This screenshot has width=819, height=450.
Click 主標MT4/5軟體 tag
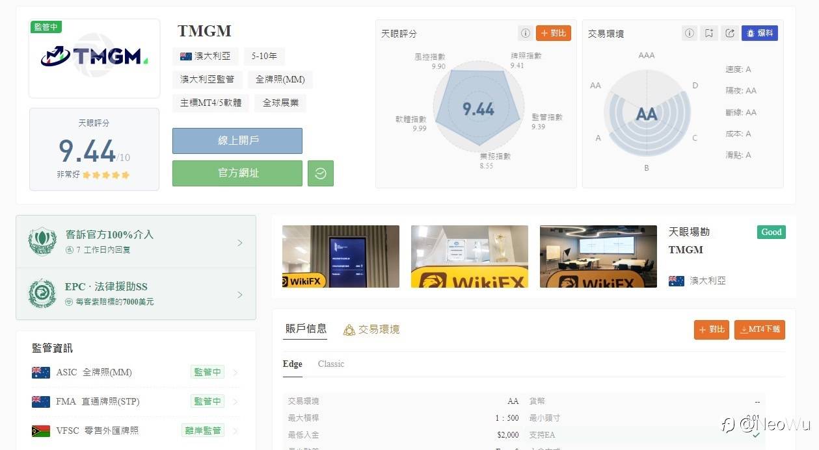click(211, 103)
